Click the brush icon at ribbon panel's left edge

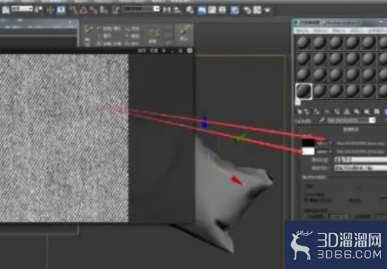click(88, 29)
